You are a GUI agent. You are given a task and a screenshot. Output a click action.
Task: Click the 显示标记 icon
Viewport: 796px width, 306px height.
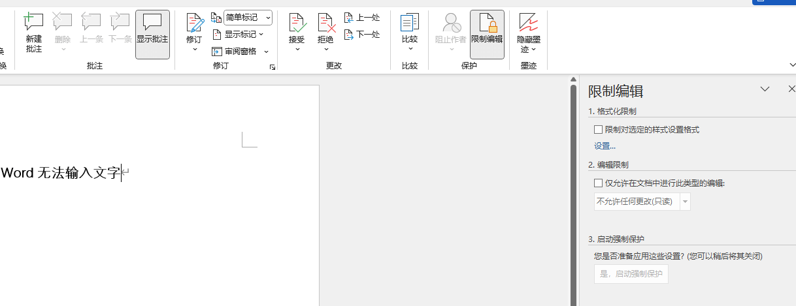pyautogui.click(x=217, y=35)
